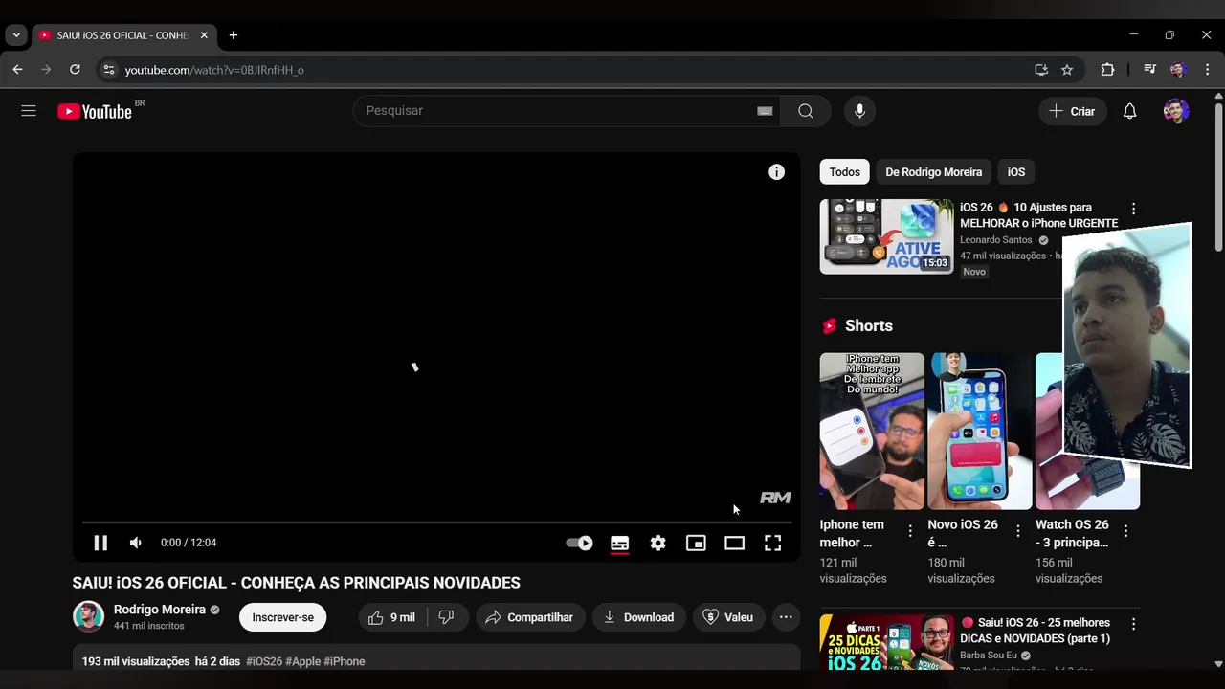
Task: Click Compartilhar to share video
Action: pyautogui.click(x=529, y=617)
